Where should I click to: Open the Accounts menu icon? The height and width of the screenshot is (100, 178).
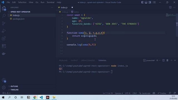point(4,80)
